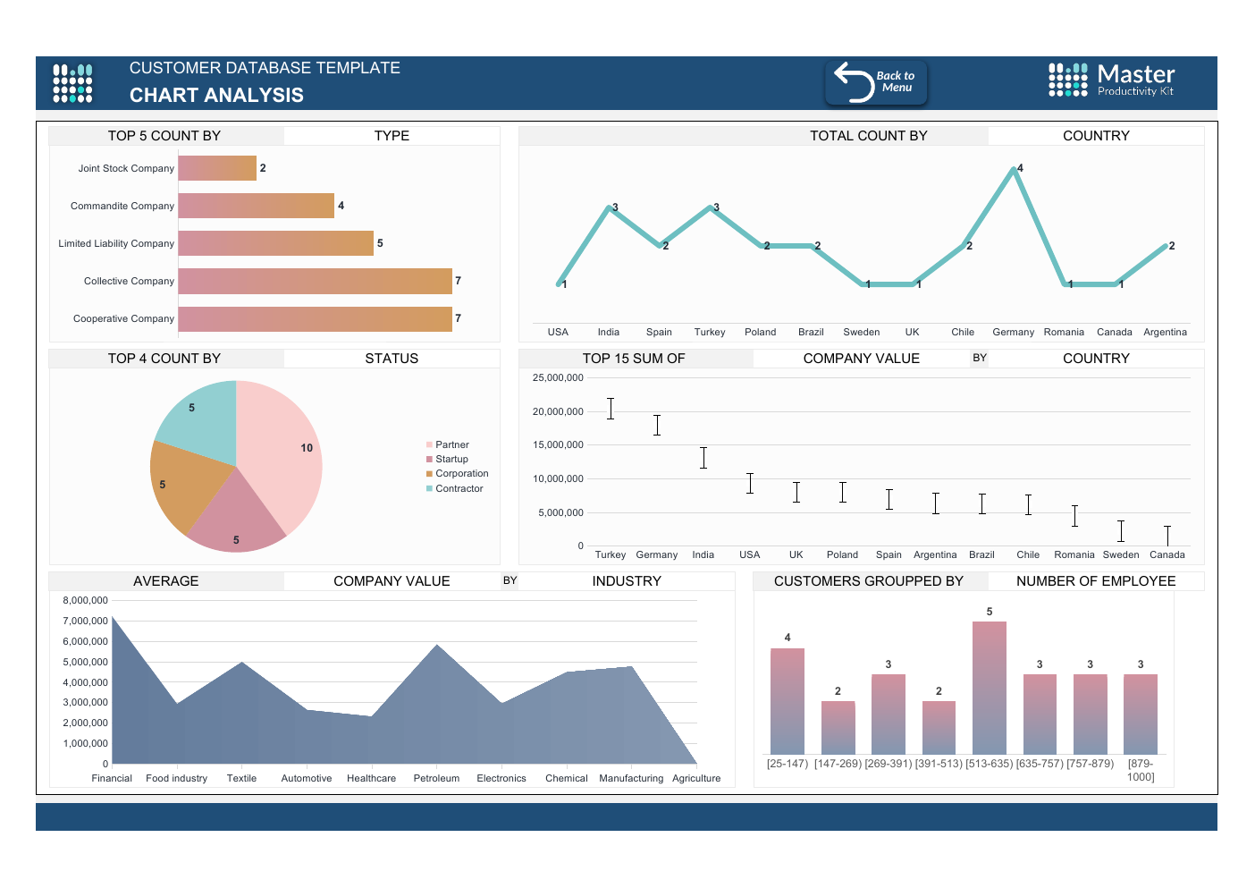
Task: Click the Argentina label in line chart
Action: pos(1165,332)
